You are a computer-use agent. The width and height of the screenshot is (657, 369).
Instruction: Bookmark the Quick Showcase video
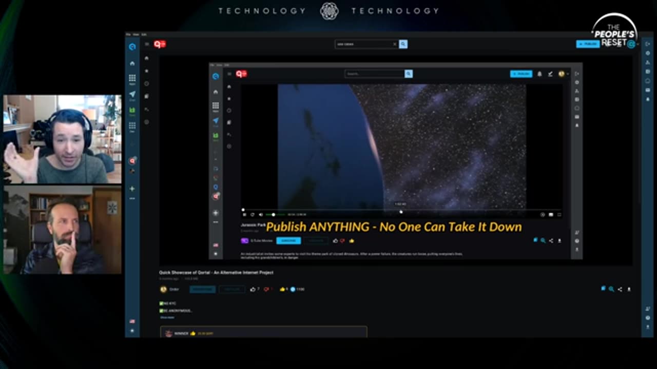point(603,289)
